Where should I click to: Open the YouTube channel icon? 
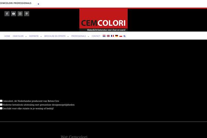tap(13, 13)
